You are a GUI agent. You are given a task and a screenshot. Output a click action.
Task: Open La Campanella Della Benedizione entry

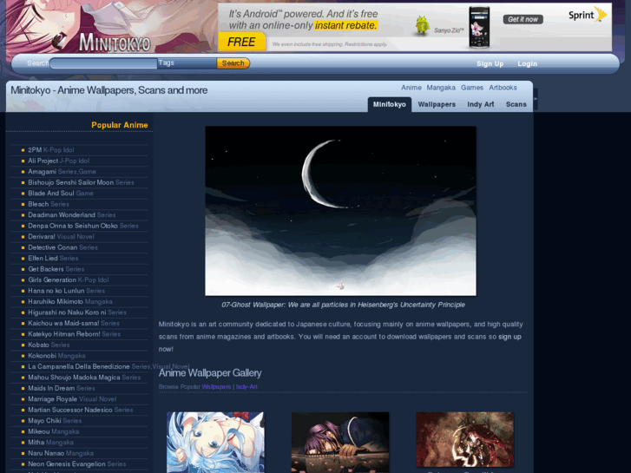click(79, 367)
